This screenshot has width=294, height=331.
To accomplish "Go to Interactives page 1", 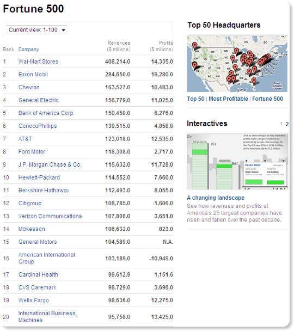I will pos(281,124).
